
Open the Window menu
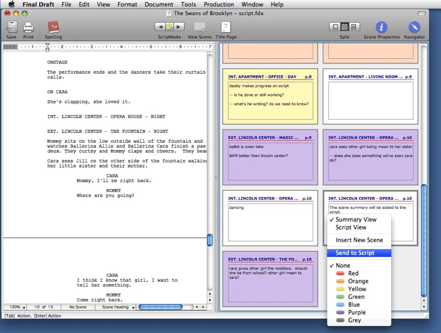tap(252, 4)
